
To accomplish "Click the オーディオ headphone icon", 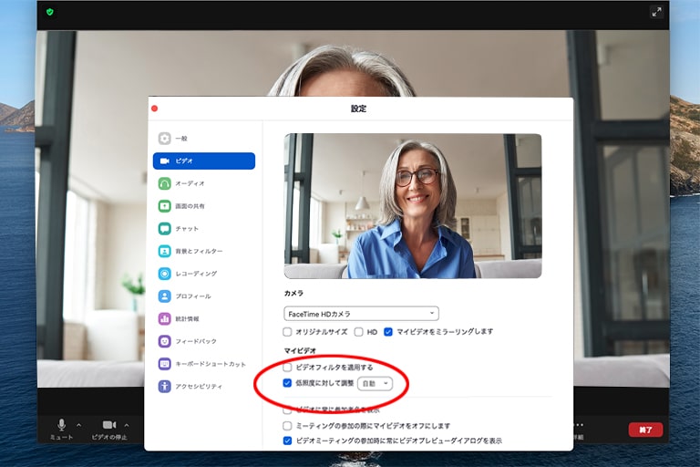I will [x=164, y=183].
